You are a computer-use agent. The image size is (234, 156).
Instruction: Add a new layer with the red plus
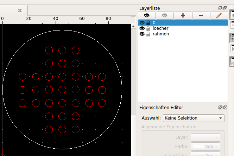[183, 15]
